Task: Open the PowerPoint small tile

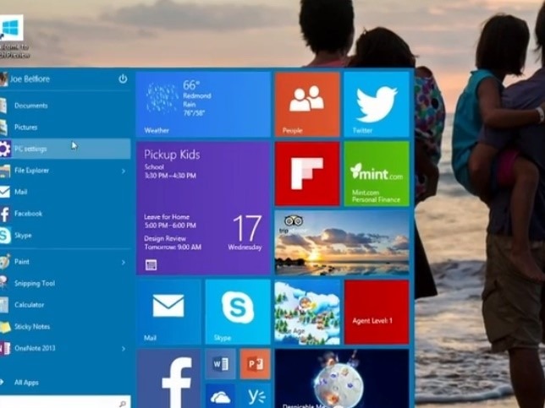Action: [x=255, y=363]
